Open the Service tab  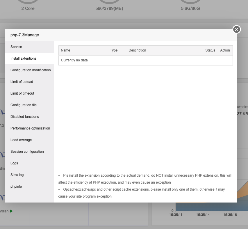[x=16, y=47]
